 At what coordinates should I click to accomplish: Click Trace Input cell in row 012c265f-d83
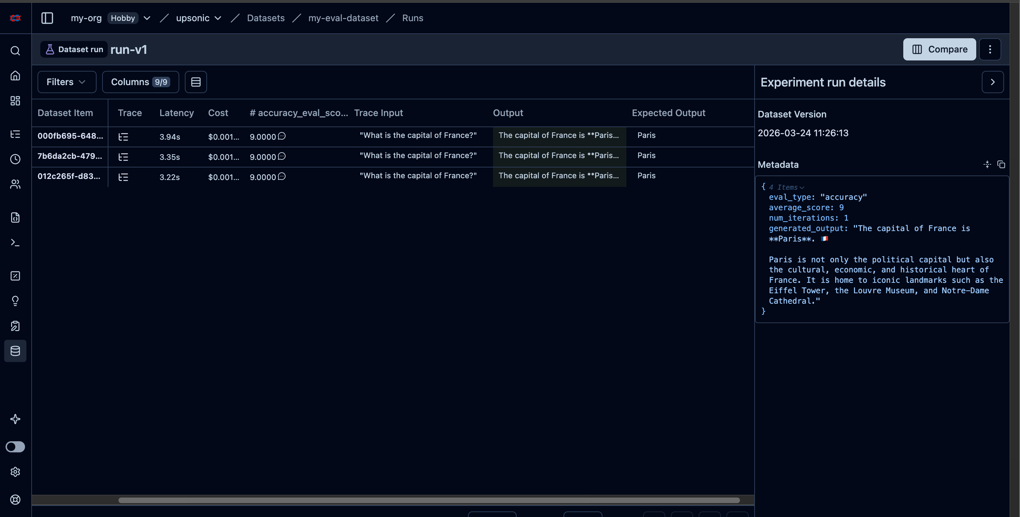tap(418, 175)
